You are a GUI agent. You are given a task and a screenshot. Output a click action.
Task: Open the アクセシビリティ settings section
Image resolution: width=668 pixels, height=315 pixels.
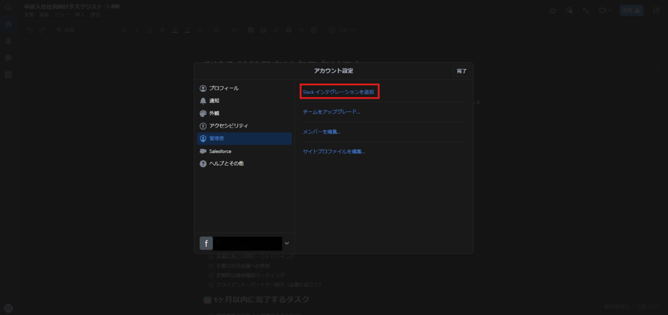228,126
